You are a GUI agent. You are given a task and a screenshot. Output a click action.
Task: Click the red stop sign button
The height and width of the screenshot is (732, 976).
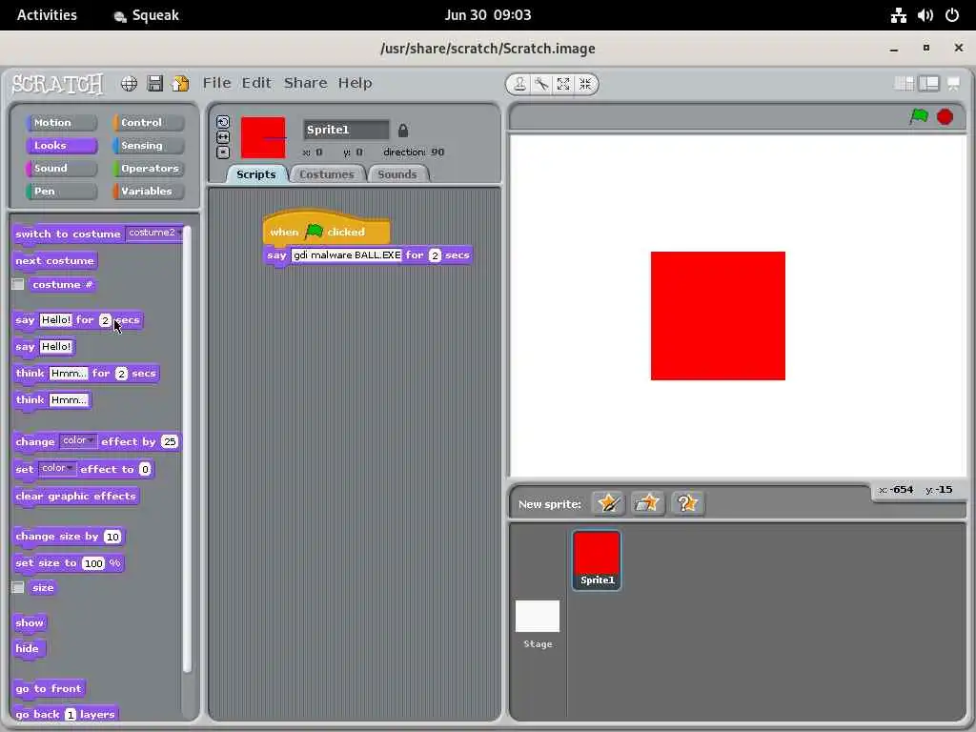(945, 116)
